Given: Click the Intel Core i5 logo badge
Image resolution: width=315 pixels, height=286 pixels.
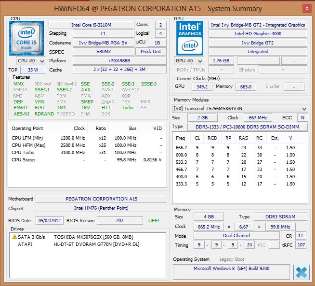Looking at the screenshot, I should pos(26,38).
